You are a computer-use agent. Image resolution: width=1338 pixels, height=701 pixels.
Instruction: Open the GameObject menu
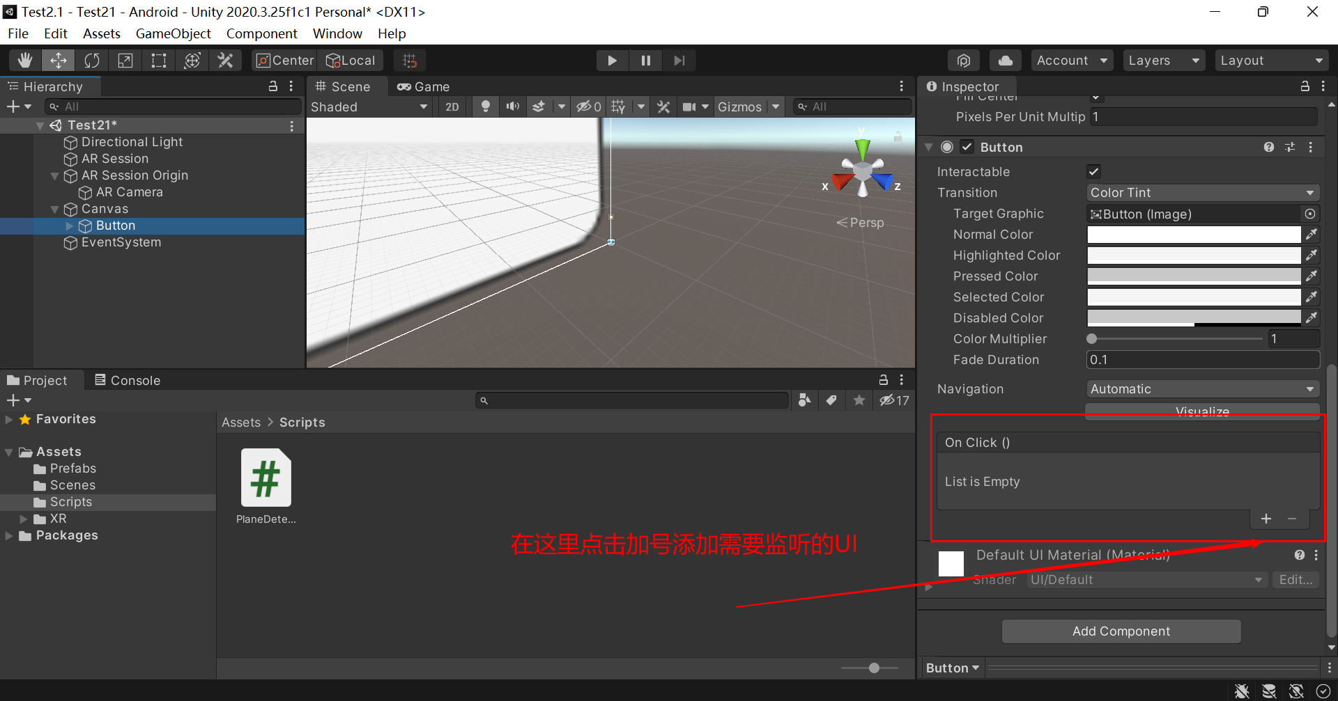pos(173,33)
